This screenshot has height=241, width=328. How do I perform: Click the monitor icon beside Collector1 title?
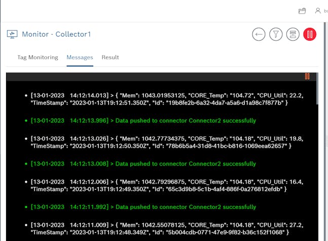(x=12, y=35)
